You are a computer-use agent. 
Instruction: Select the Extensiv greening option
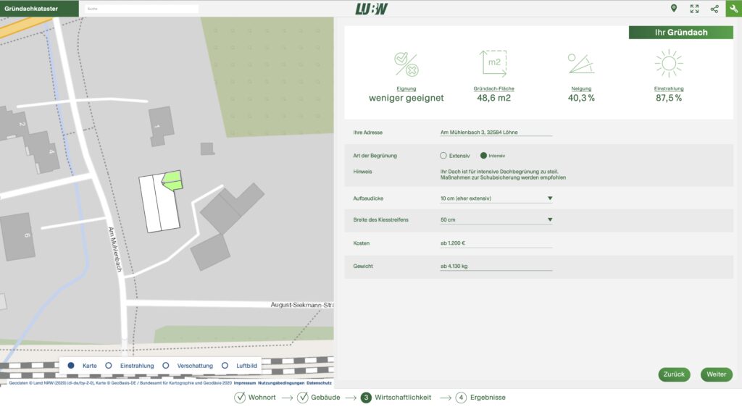pos(444,156)
